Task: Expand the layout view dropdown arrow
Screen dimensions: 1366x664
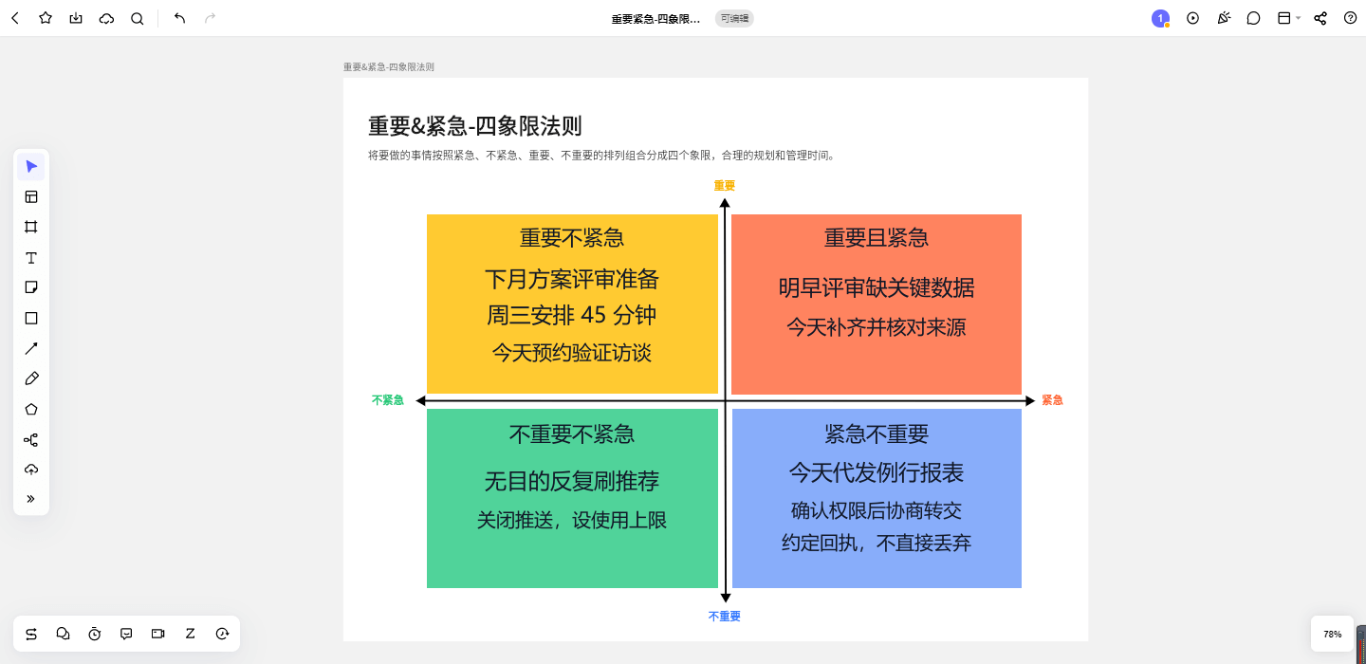Action: coord(1298,18)
